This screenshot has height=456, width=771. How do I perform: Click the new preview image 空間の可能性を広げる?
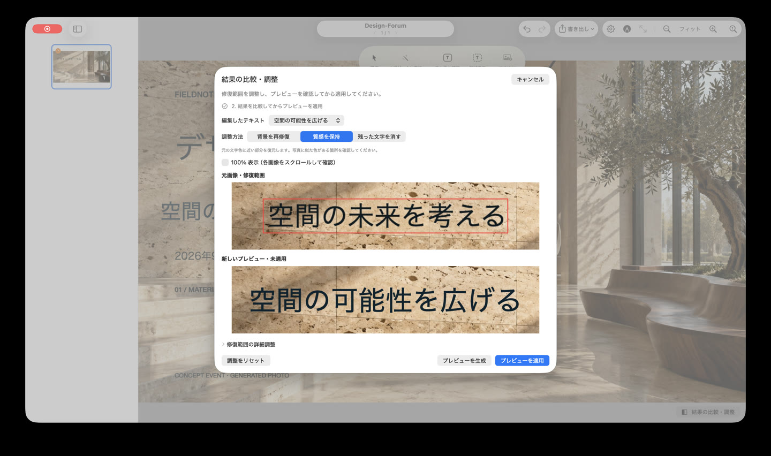[x=385, y=300]
